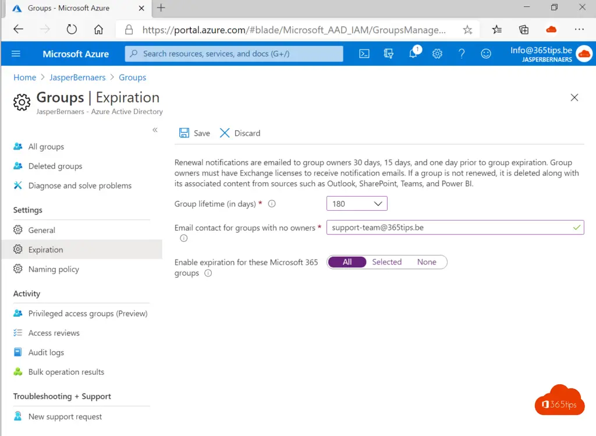Open New support request
596x436 pixels.
pos(65,416)
